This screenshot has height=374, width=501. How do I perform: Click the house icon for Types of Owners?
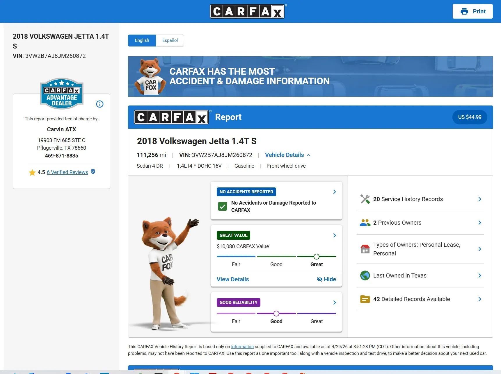tap(365, 249)
